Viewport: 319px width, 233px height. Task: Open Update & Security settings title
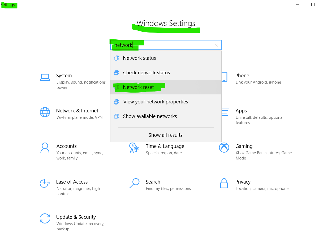click(76, 217)
